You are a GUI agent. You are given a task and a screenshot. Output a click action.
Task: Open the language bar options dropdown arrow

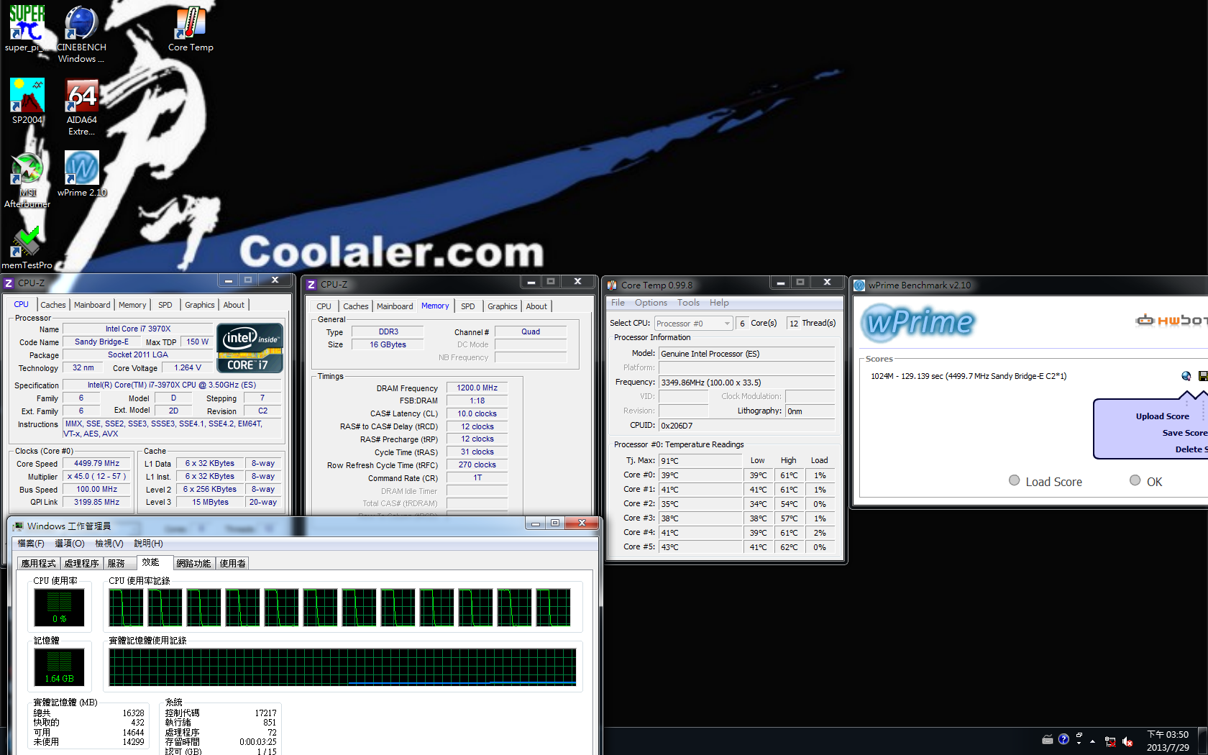pyautogui.click(x=1079, y=743)
